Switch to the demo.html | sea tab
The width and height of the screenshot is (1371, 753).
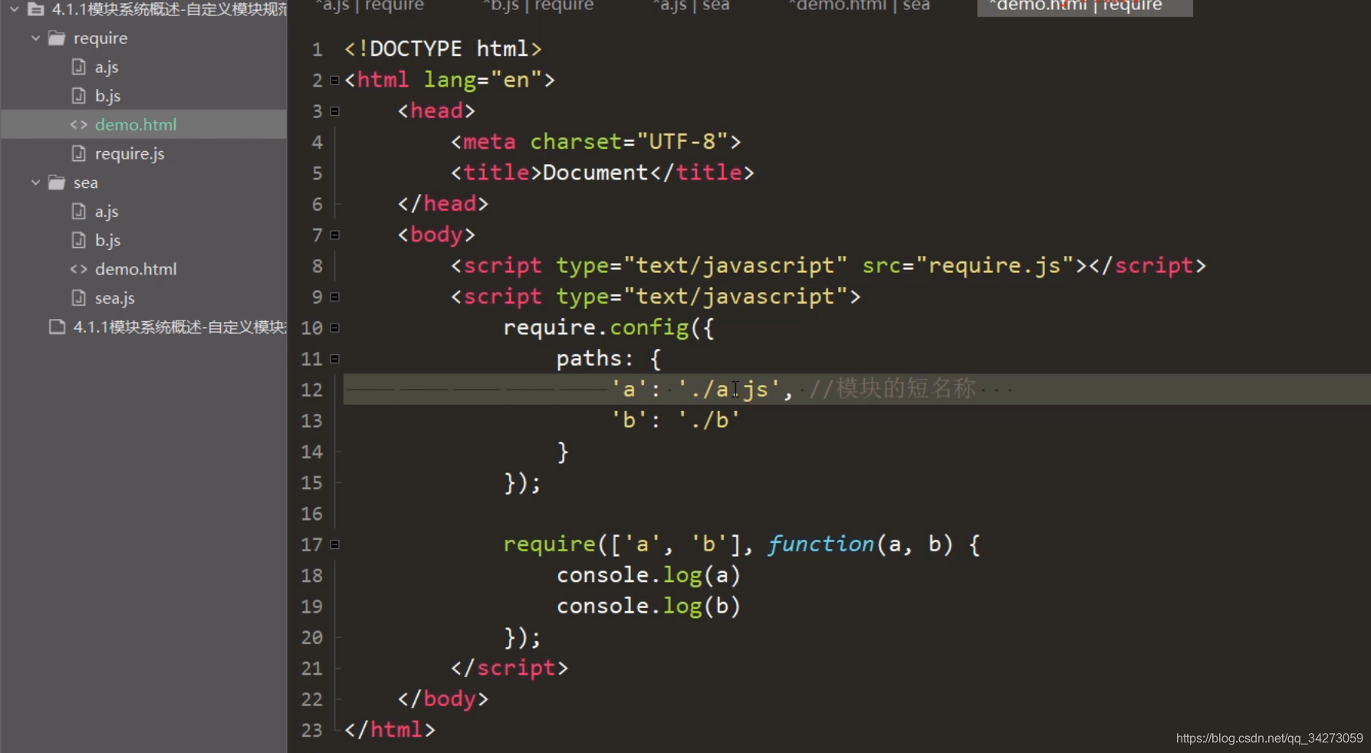coord(859,6)
